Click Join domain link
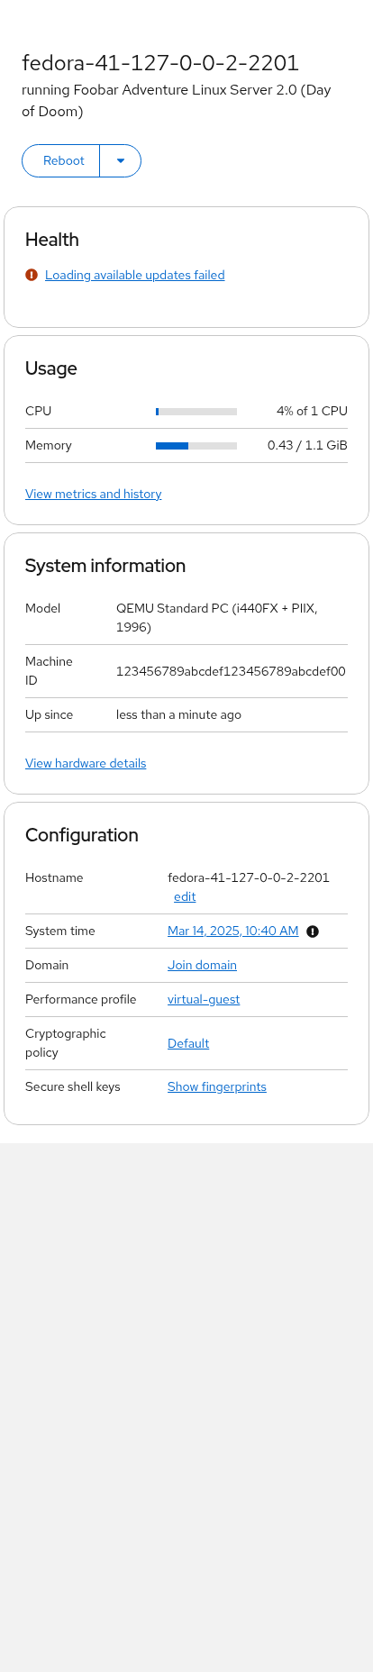This screenshot has height=1672, width=373. coord(202,965)
